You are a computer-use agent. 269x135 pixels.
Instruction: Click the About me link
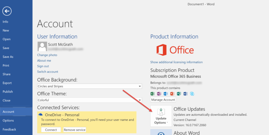point(44,60)
